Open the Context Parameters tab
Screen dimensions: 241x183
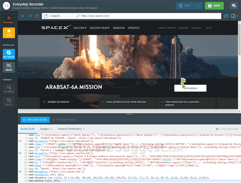point(71,129)
